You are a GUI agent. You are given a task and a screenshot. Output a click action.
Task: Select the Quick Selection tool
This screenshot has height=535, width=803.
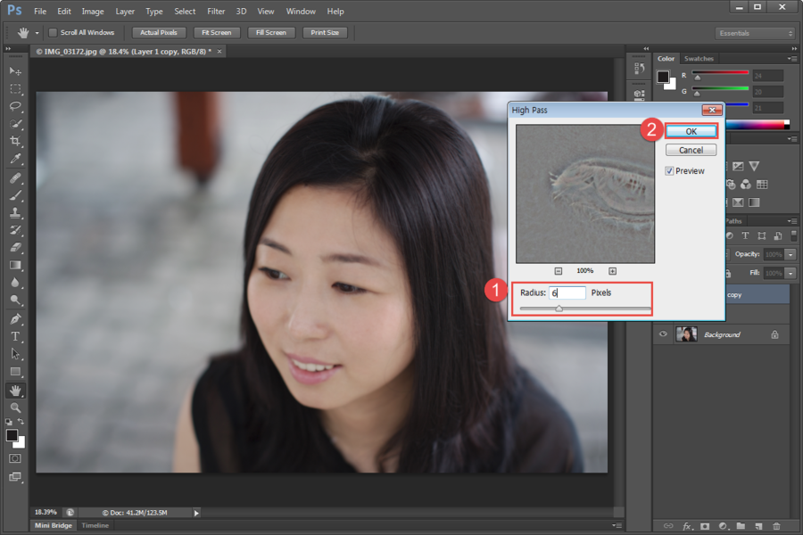15,124
